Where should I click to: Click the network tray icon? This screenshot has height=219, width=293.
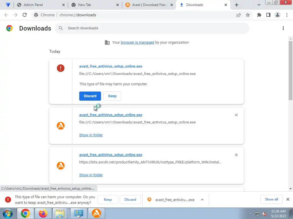click(257, 214)
